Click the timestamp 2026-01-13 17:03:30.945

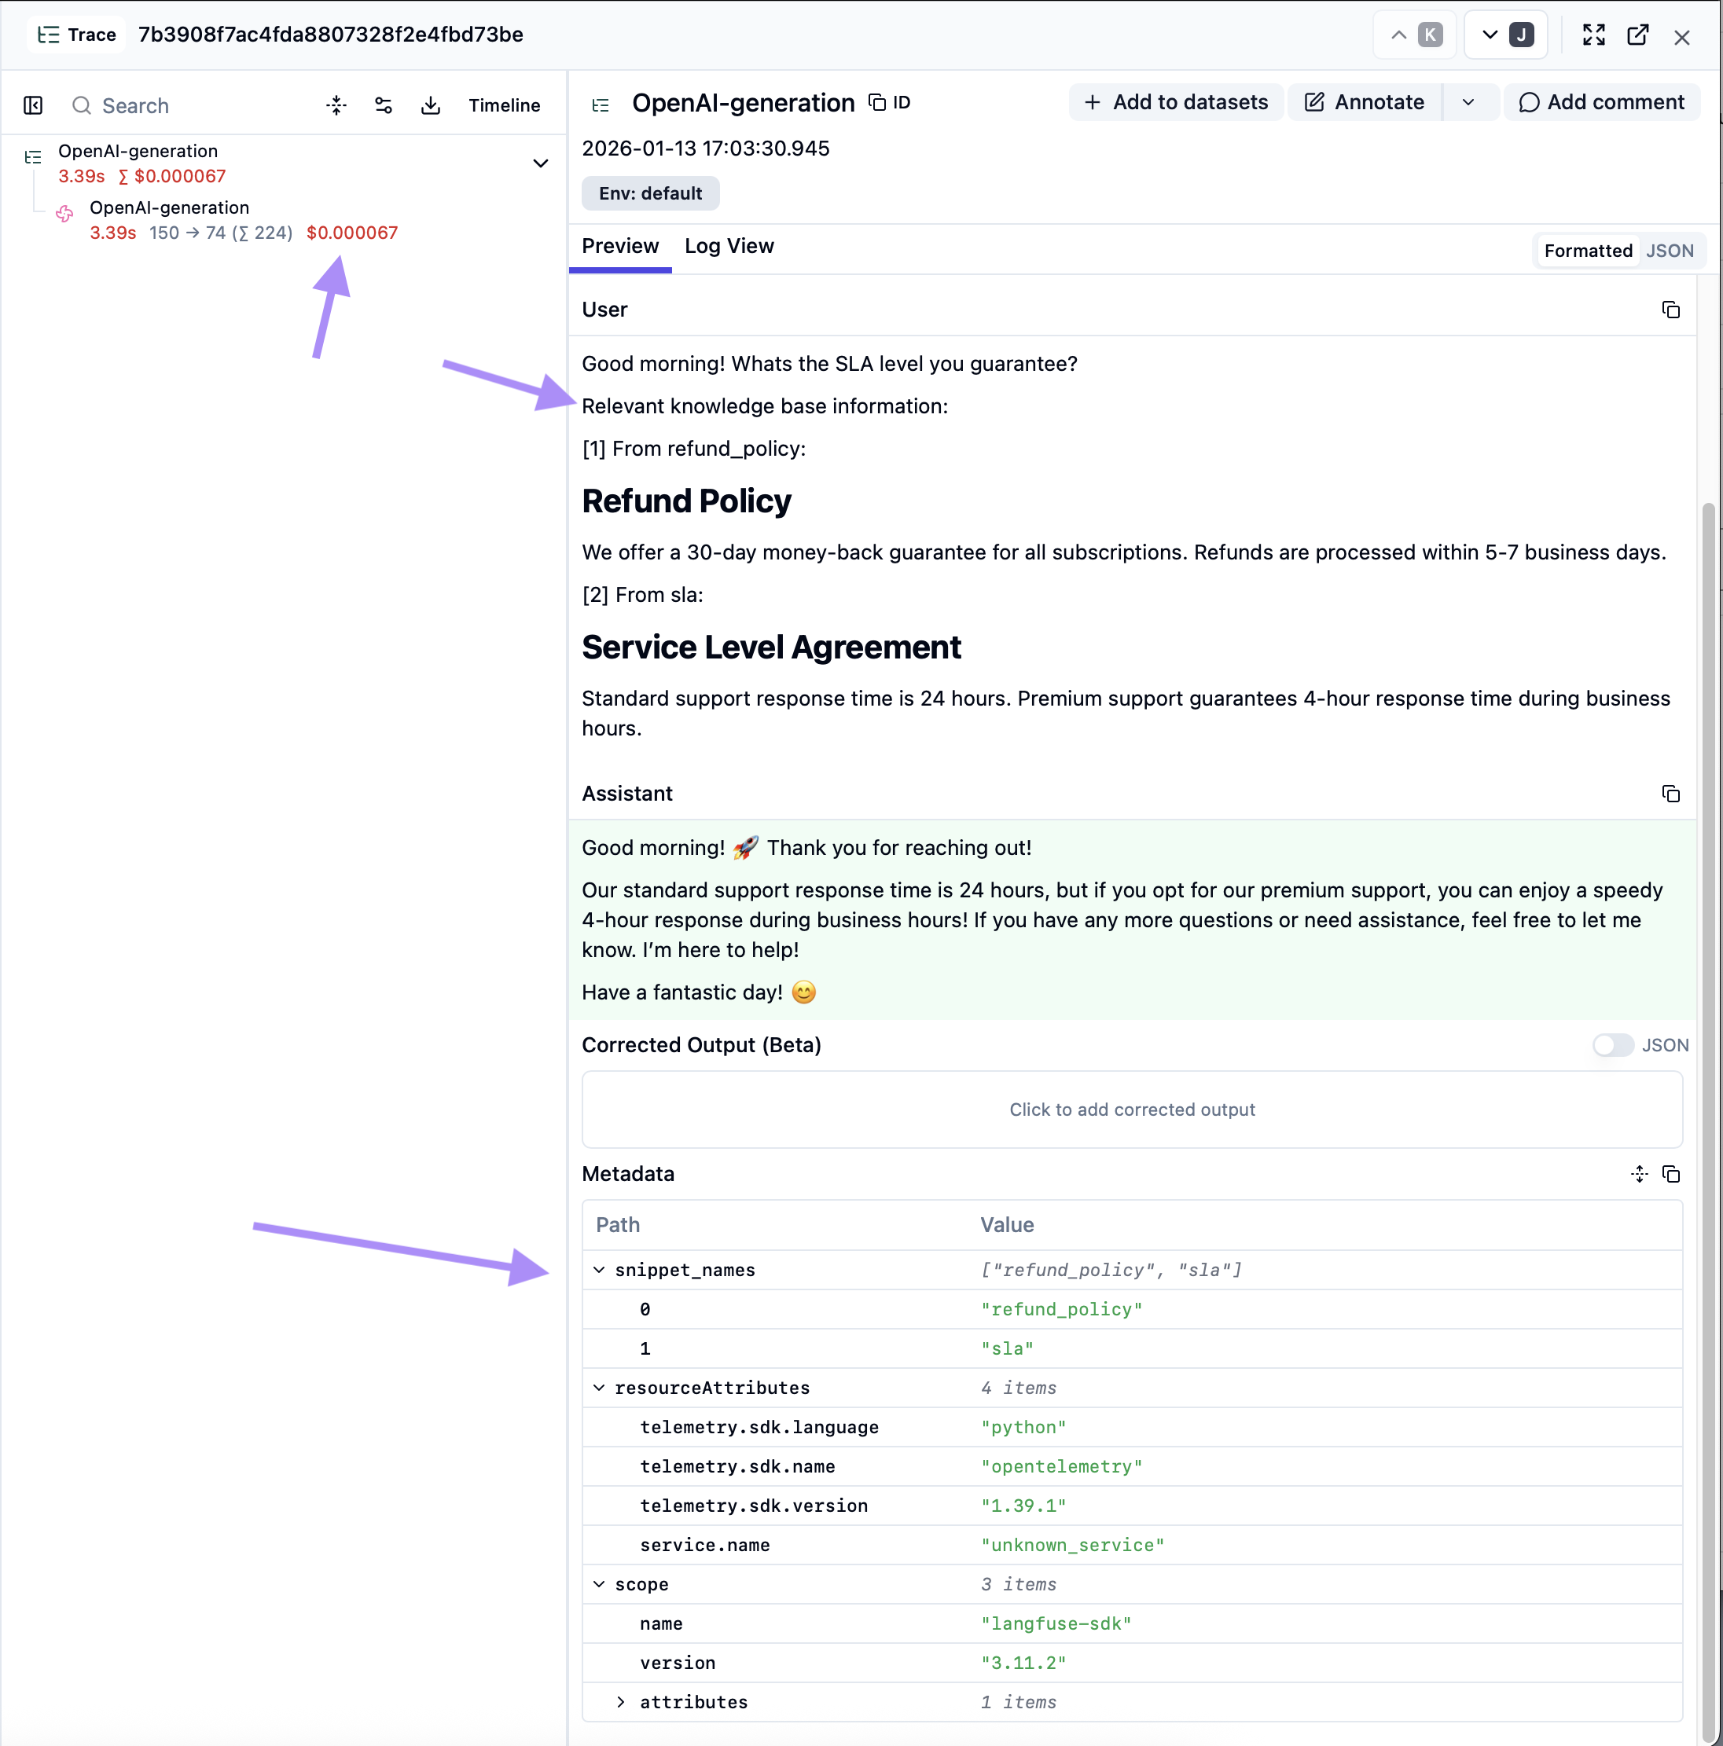[x=706, y=149]
